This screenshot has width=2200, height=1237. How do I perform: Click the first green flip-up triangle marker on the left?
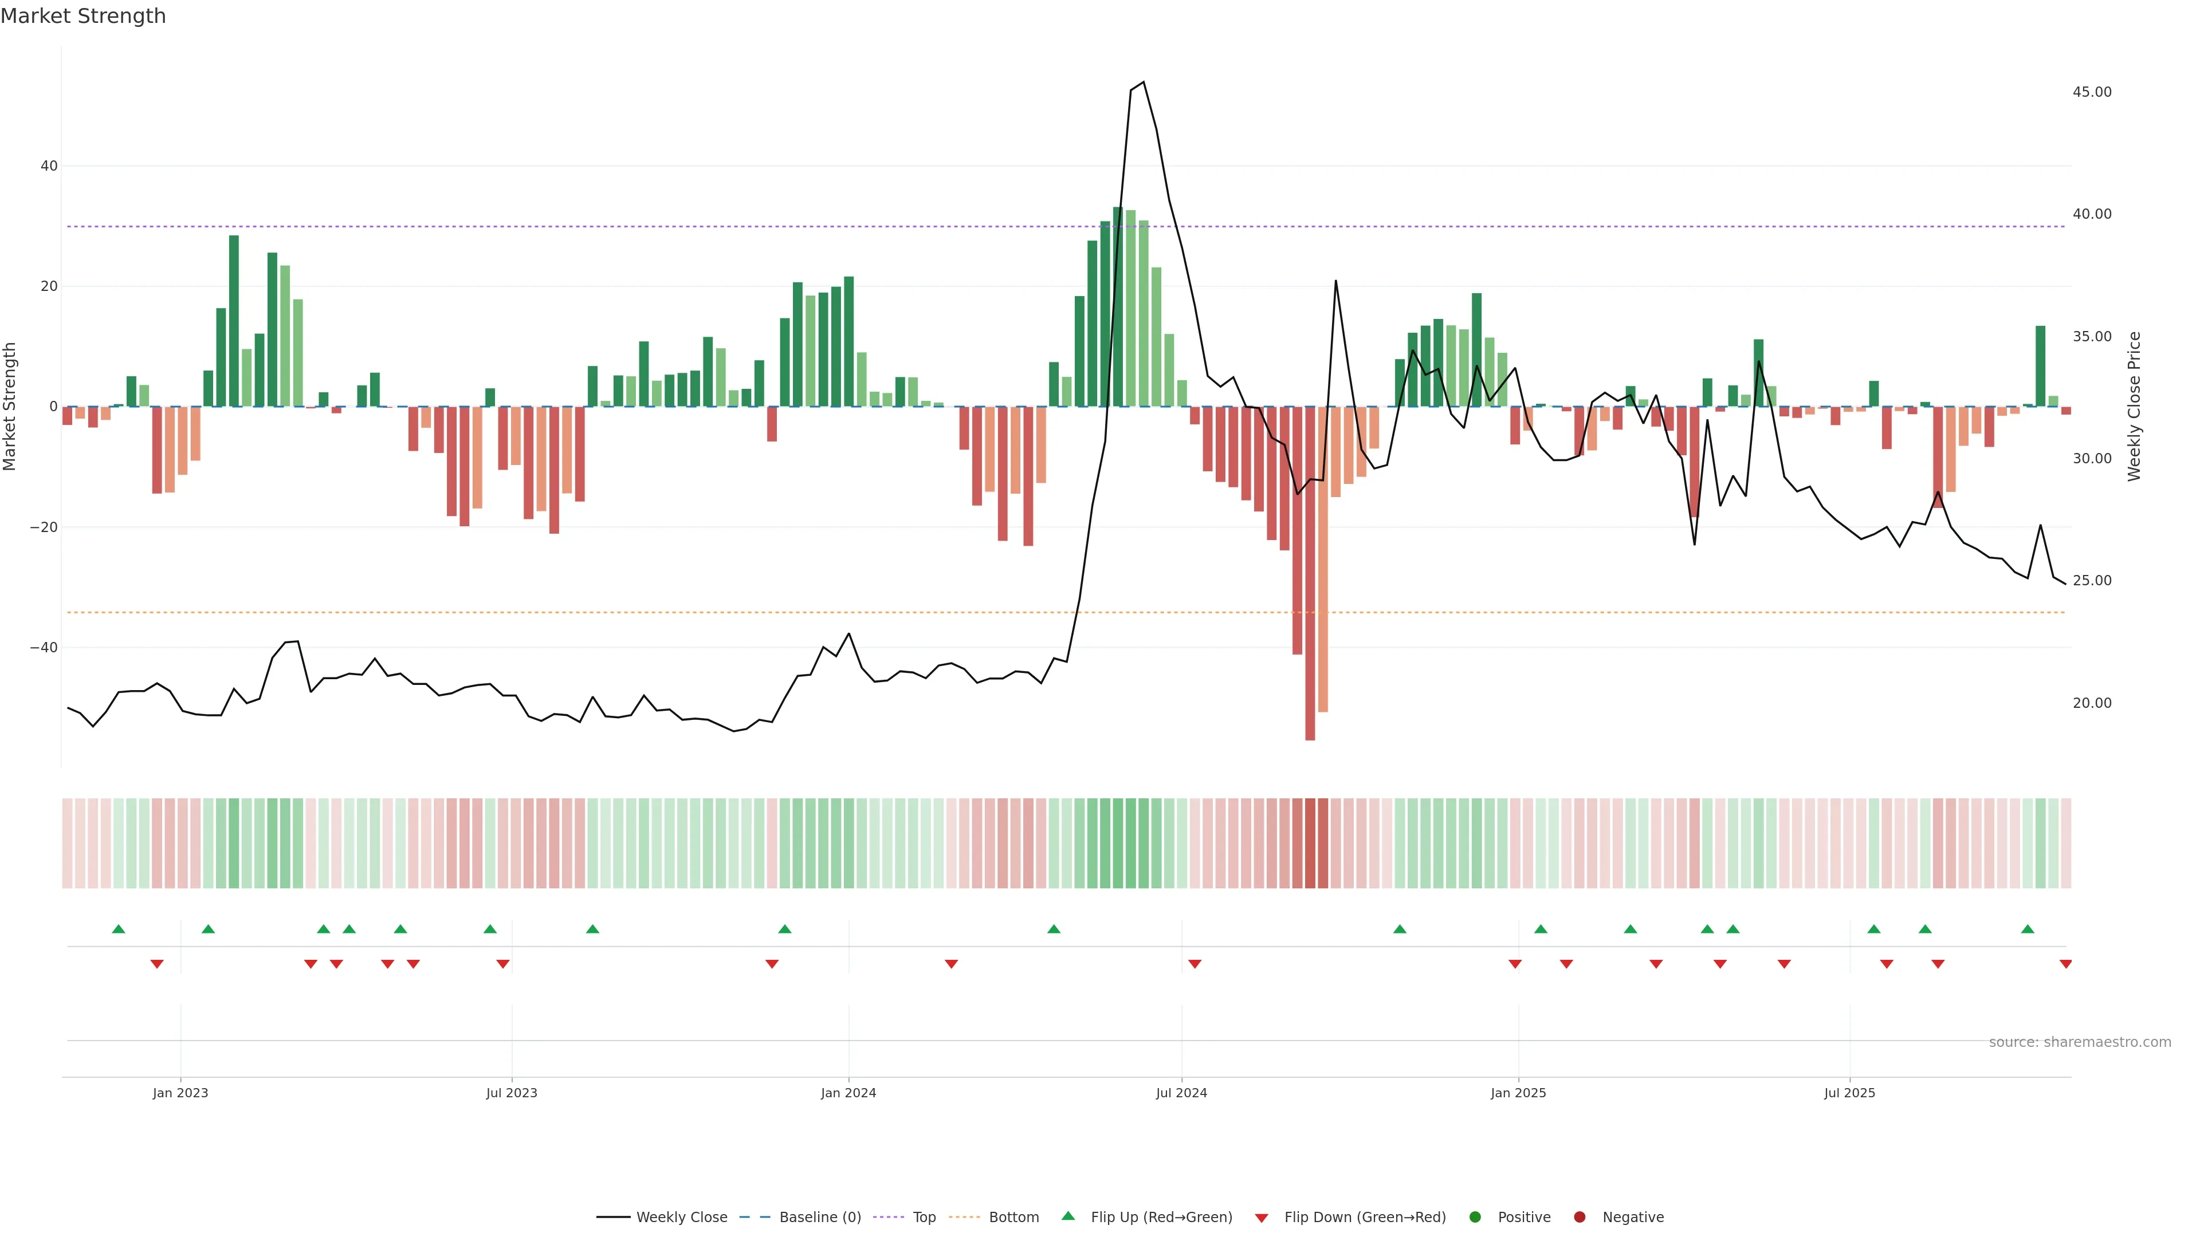click(x=119, y=929)
